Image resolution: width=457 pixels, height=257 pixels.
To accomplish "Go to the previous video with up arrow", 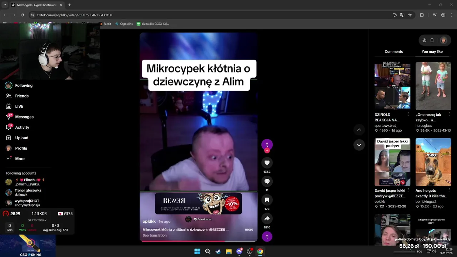I will [359, 130].
